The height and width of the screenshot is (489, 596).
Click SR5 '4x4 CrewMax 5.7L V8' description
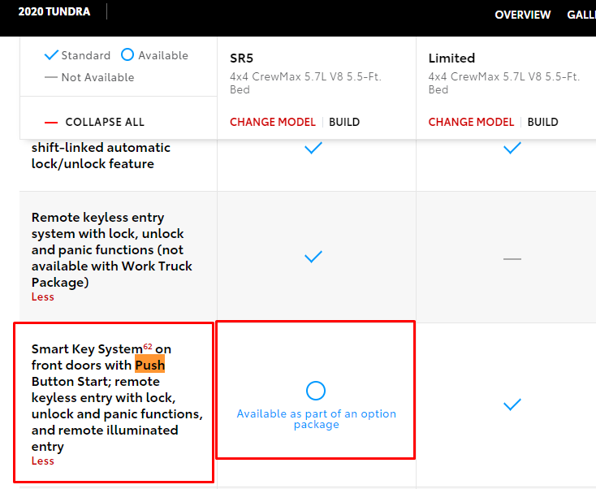click(x=305, y=83)
